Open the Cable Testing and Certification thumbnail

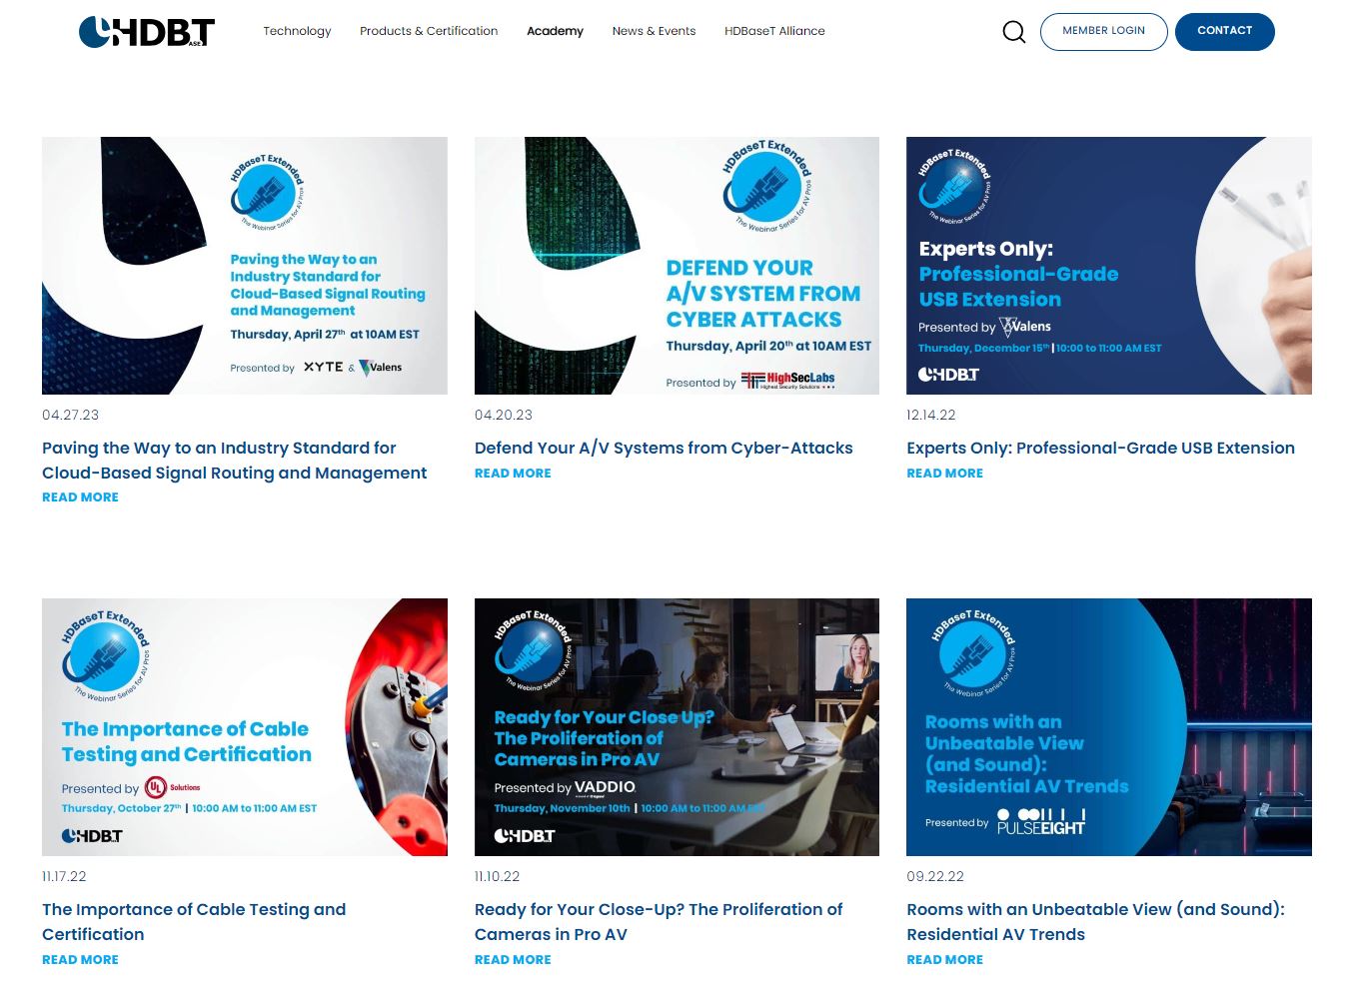(245, 726)
